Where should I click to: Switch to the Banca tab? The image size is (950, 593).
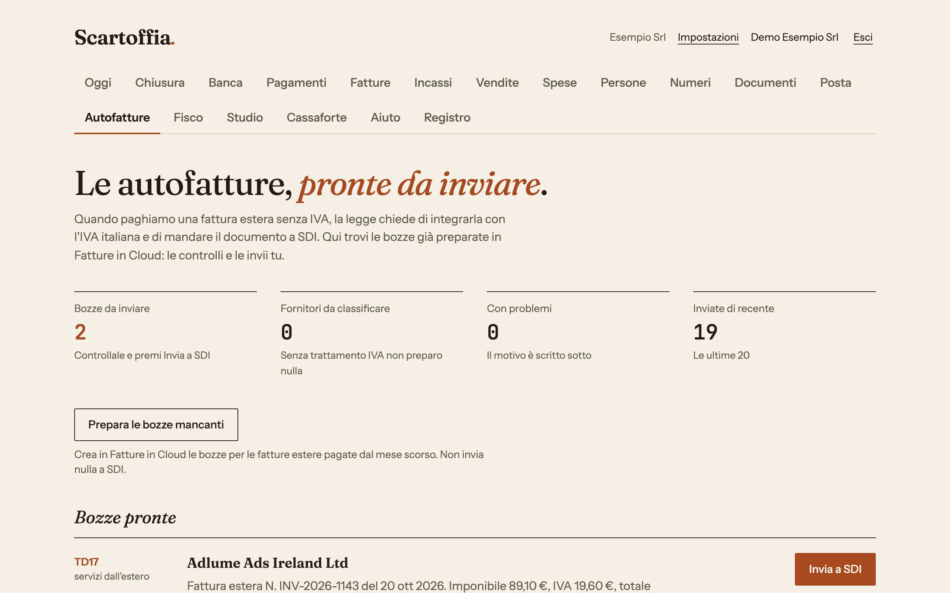click(x=225, y=83)
